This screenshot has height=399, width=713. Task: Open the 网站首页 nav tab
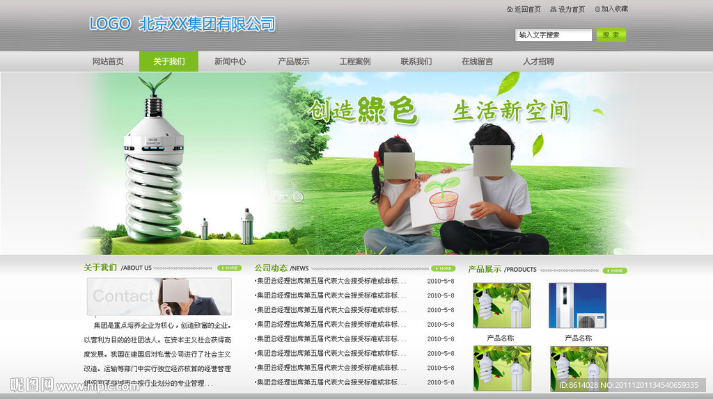point(108,61)
